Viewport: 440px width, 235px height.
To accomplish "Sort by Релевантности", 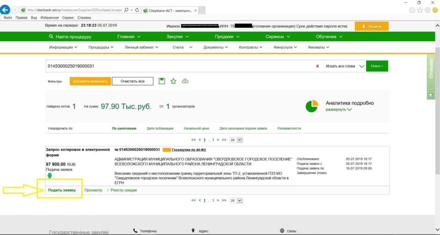I will pyautogui.click(x=289, y=129).
